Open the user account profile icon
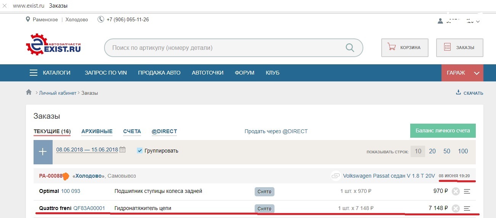Screen dimensions: 496x218 click(440, 21)
